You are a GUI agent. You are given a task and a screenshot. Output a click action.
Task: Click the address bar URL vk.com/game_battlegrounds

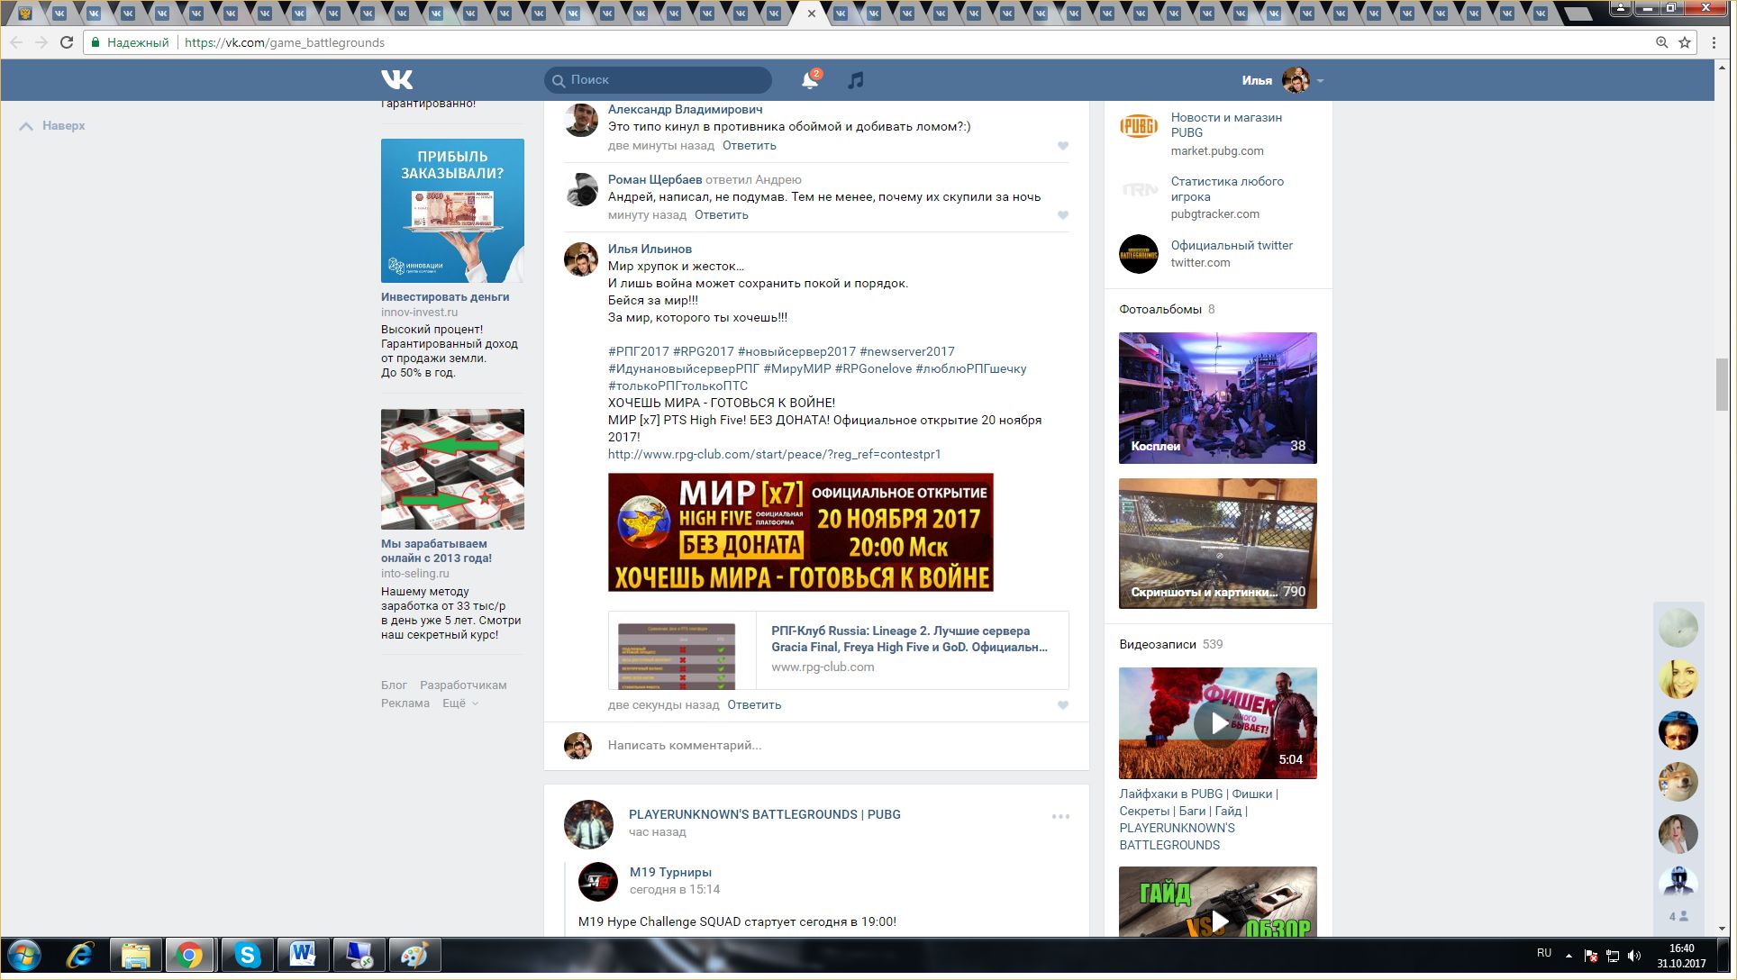(x=285, y=42)
